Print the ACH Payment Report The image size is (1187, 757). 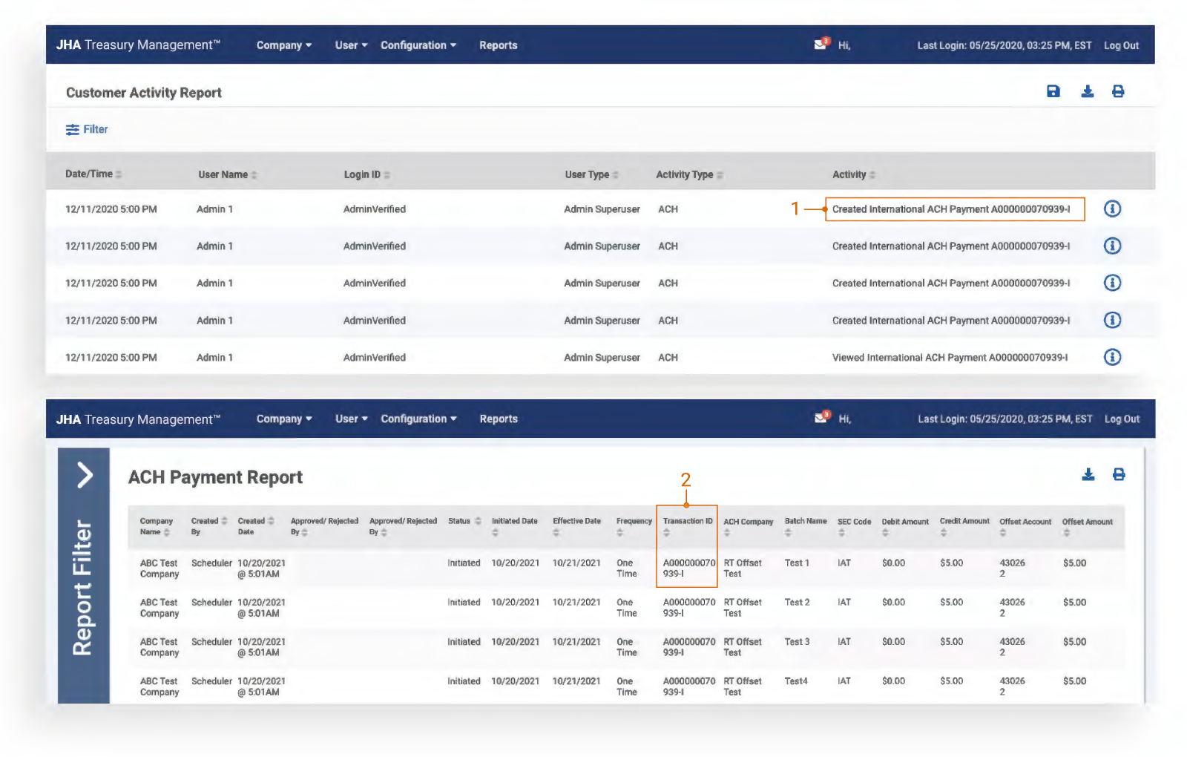coord(1119,475)
